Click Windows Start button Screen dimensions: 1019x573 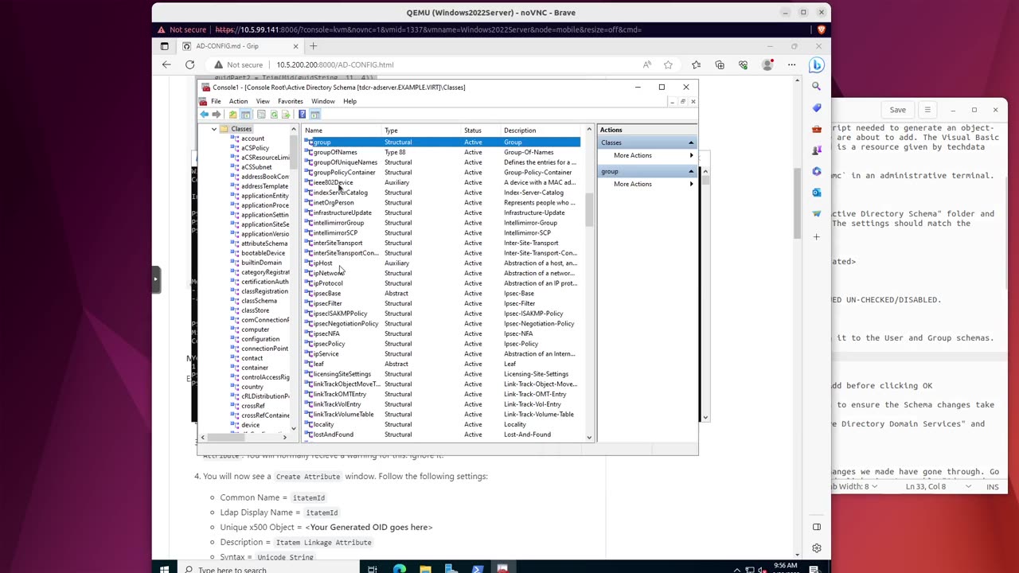click(164, 568)
